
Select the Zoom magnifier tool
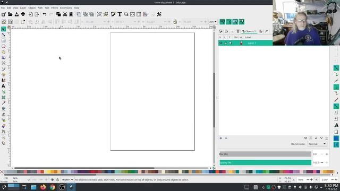point(4,137)
